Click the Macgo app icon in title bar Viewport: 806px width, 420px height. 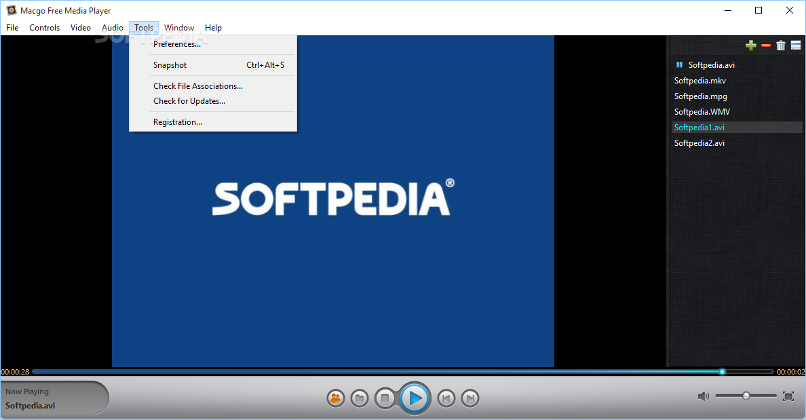[11, 10]
